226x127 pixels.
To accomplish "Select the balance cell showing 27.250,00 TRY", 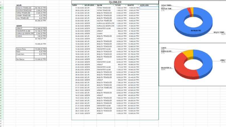I will 133,57.
